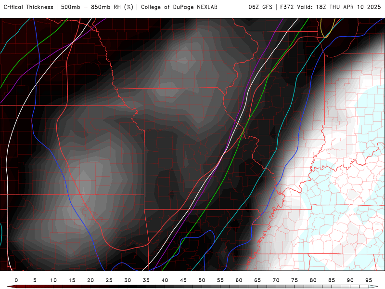385x289 pixels.
Task: Click the "Critical Thickness" title text
Action: (x=28, y=7)
